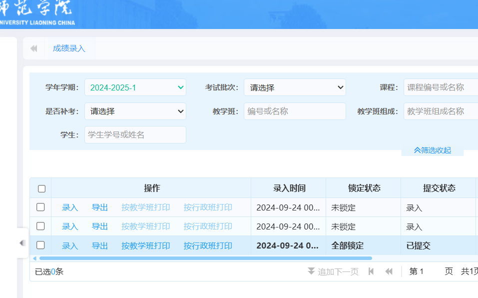This screenshot has height=298, width=478.
Task: Check the second row checkbox in the table
Action: [40, 226]
